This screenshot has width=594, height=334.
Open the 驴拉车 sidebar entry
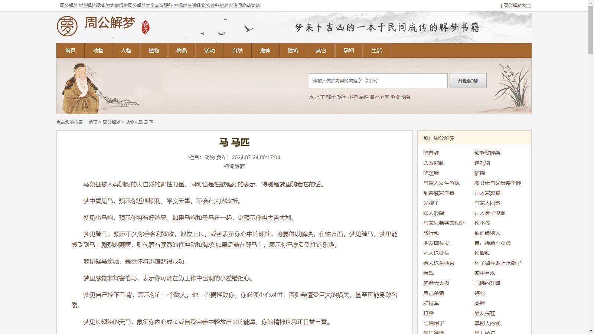pyautogui.click(x=431, y=303)
